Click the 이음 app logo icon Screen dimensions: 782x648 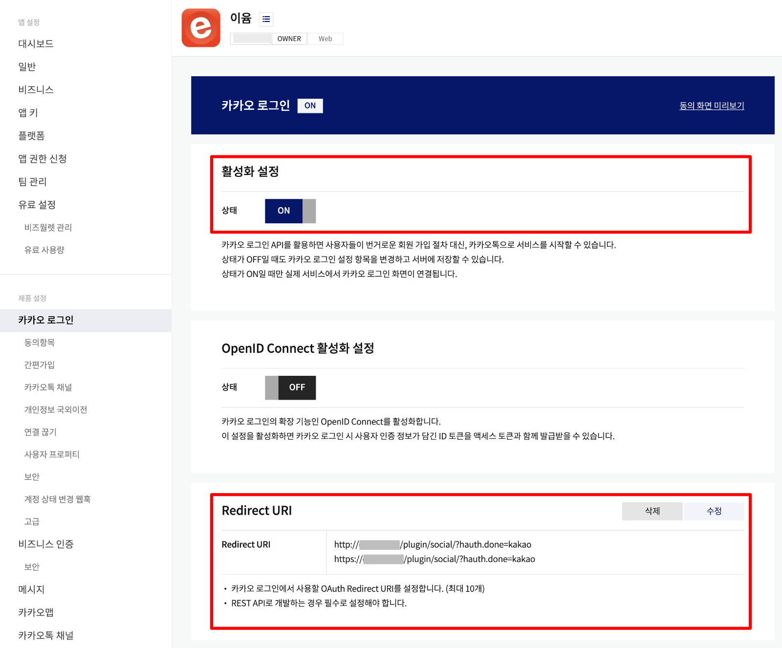click(201, 28)
